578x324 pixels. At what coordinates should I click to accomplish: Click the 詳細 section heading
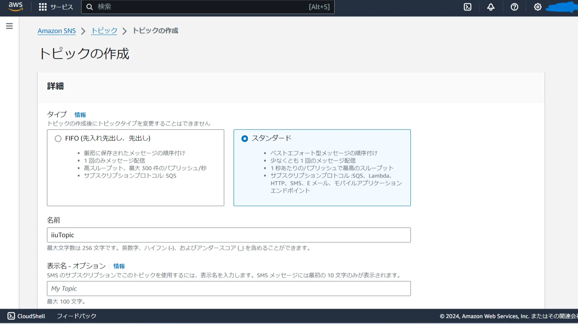tap(55, 86)
